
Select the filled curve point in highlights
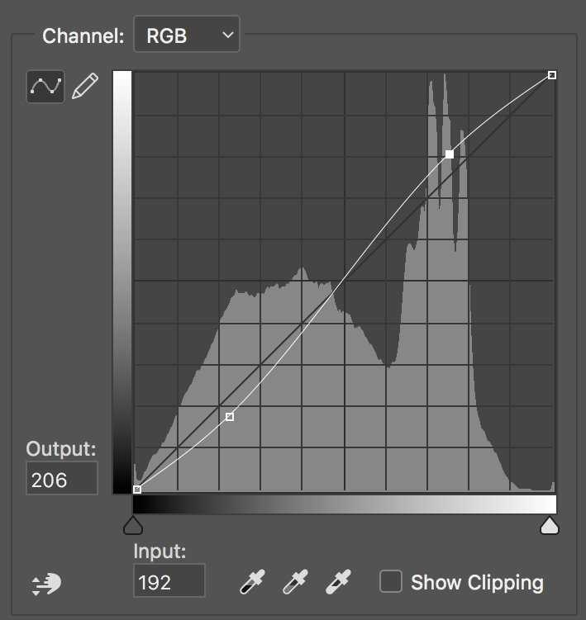coord(450,154)
